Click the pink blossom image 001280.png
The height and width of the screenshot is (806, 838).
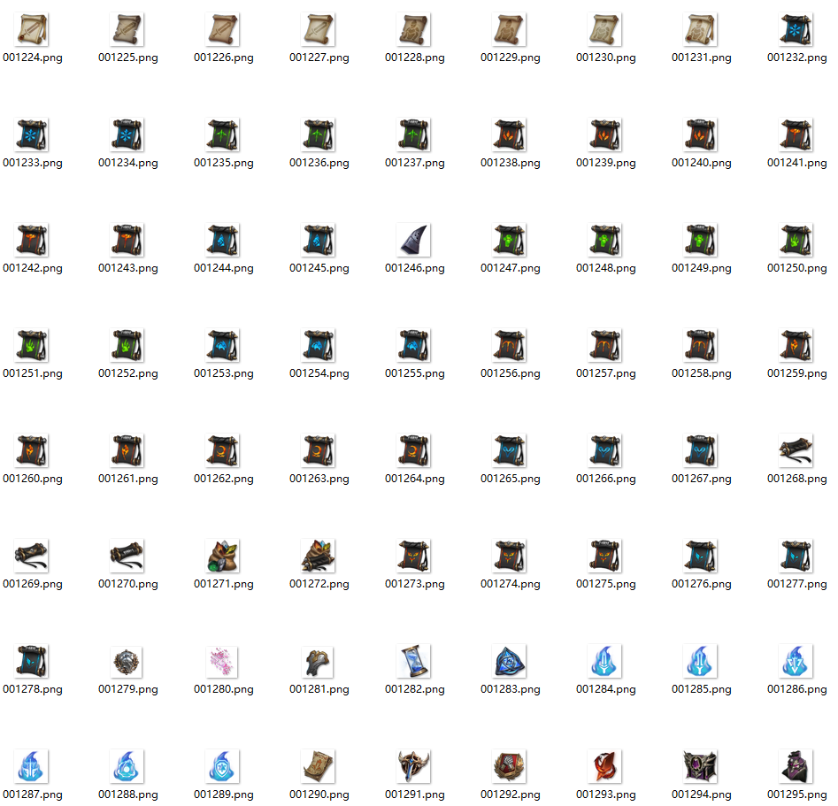(223, 662)
